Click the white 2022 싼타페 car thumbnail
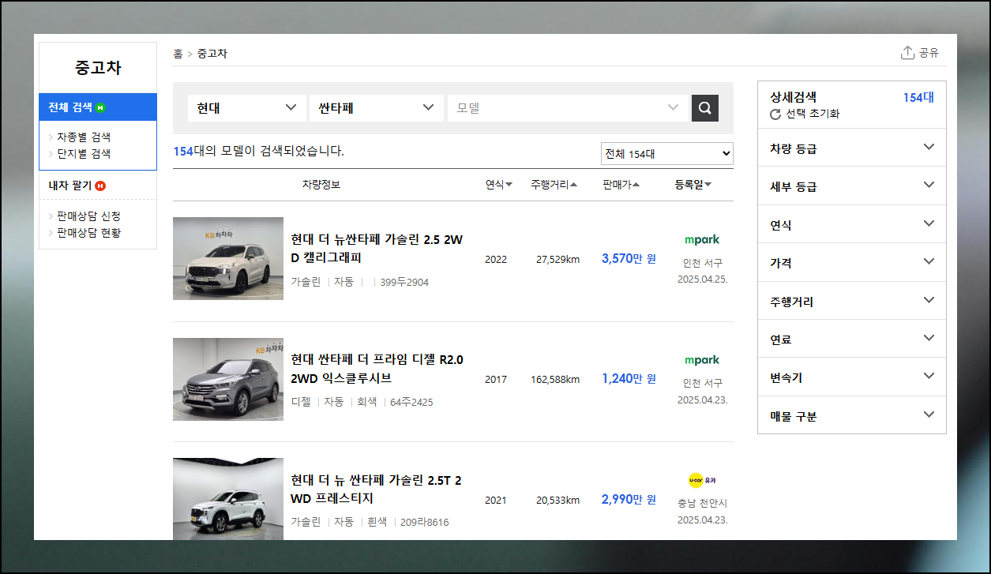991x574 pixels. 228,258
